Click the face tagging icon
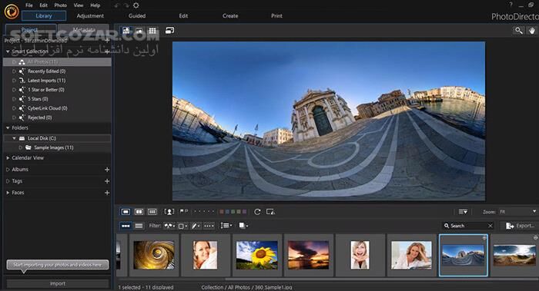539x291 pixels. point(169,212)
